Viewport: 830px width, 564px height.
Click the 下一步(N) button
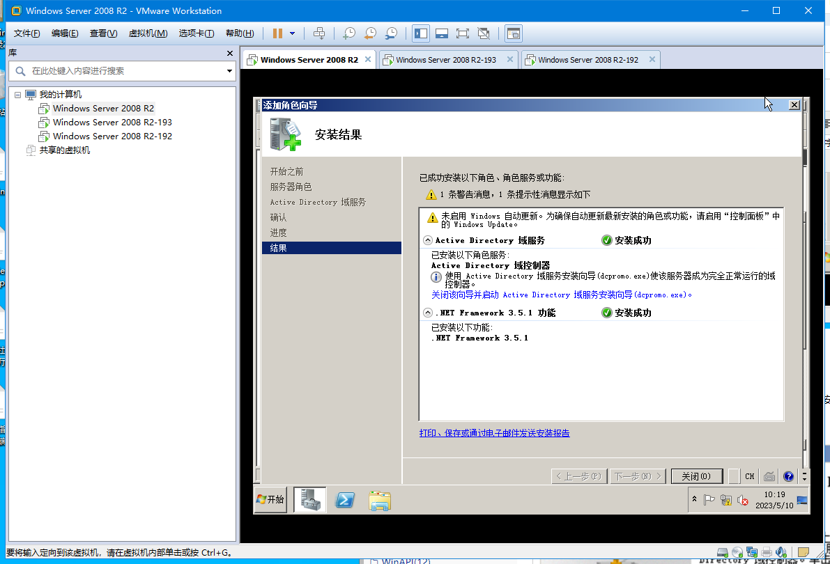pyautogui.click(x=638, y=476)
